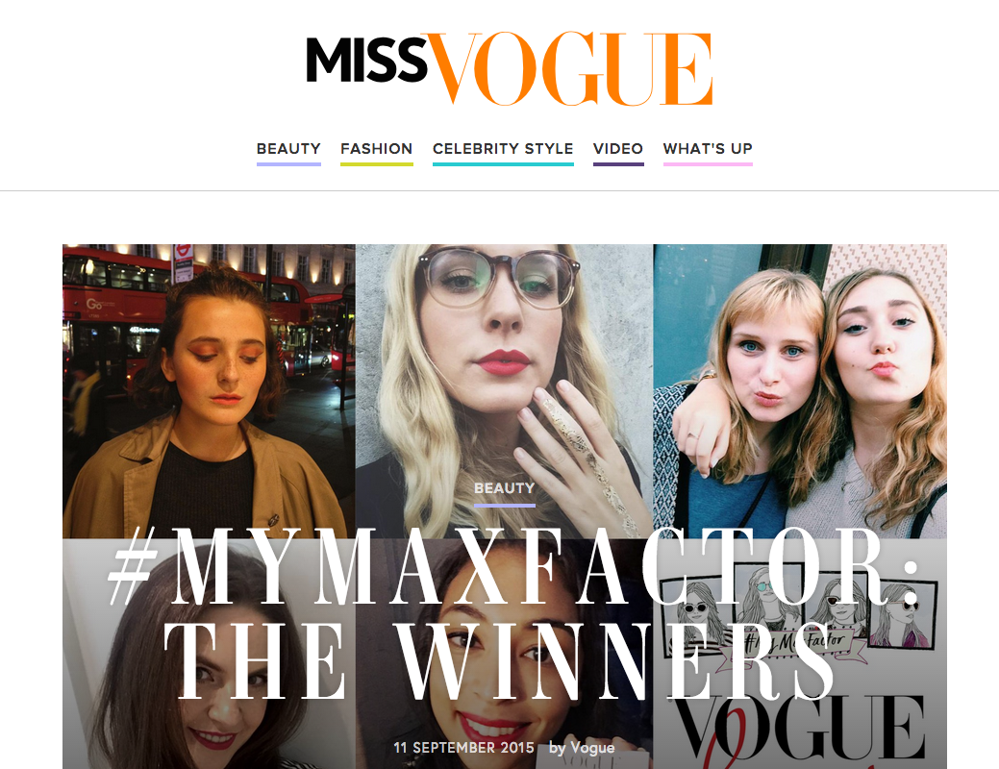Go to the Celebrity Style section
Image resolution: width=999 pixels, height=769 pixels.
(503, 149)
